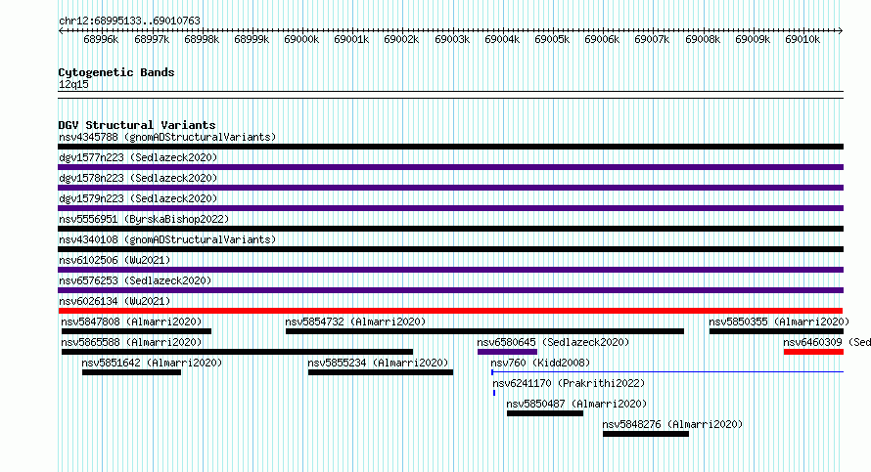Screen dimensions: 871x472
Task: Click the purple bar under nsv6576253
Action: 450,290
